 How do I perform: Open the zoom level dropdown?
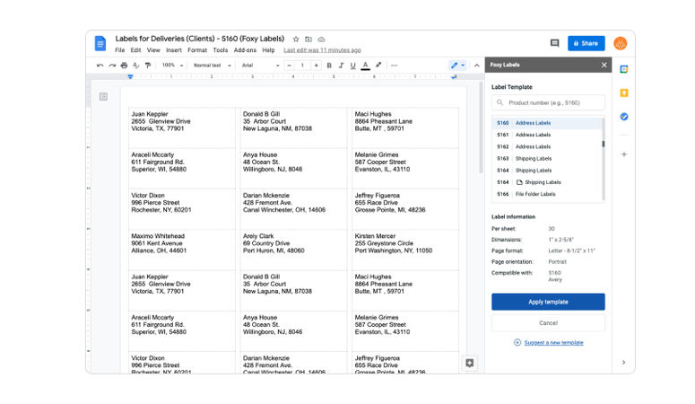(x=172, y=66)
